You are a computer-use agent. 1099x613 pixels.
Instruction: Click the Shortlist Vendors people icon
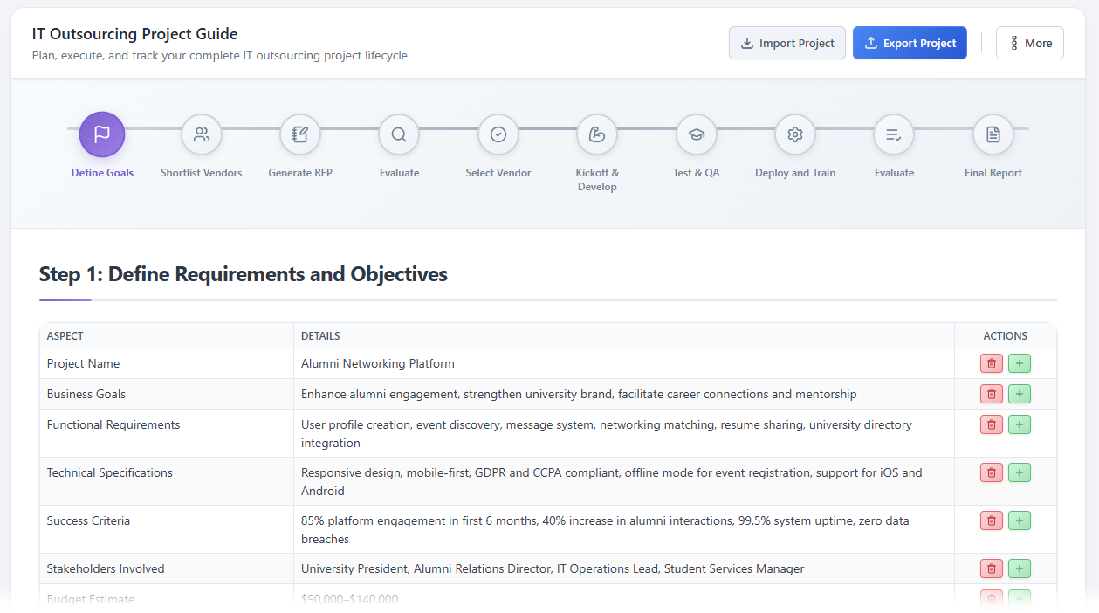tap(201, 134)
